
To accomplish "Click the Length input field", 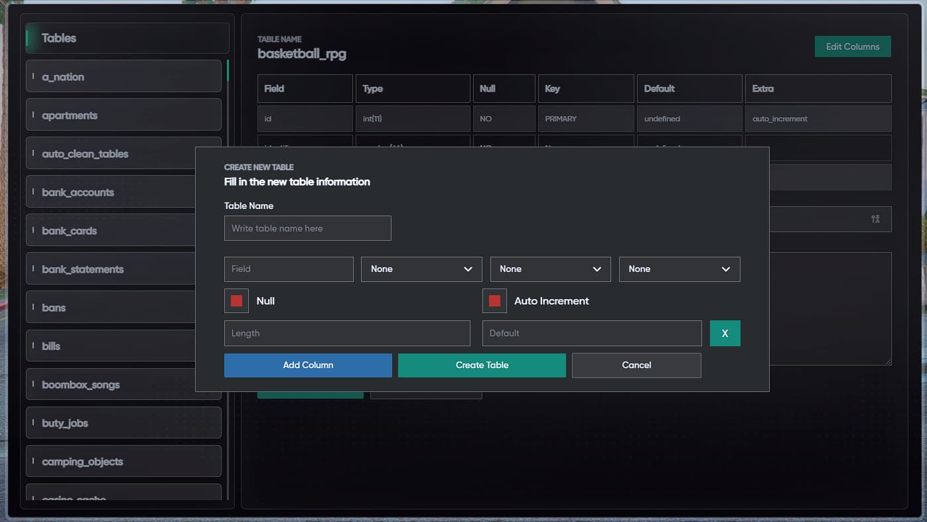I will click(347, 333).
